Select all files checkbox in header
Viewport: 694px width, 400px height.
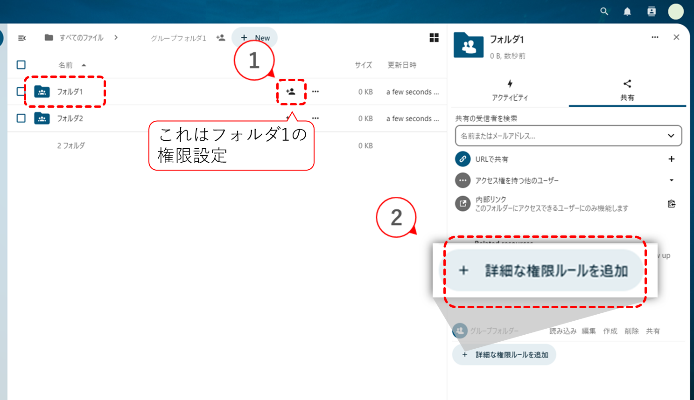(x=21, y=65)
